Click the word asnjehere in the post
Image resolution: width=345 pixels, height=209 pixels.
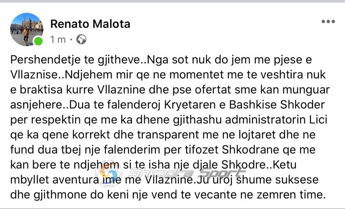(37, 105)
